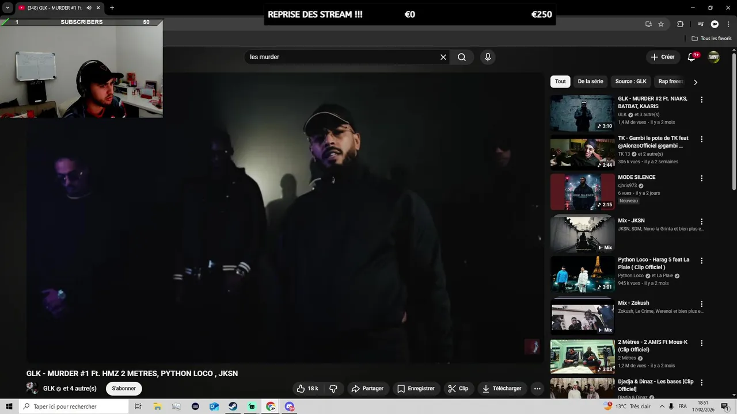Open Outlook from the taskbar
The height and width of the screenshot is (414, 737).
click(x=214, y=407)
